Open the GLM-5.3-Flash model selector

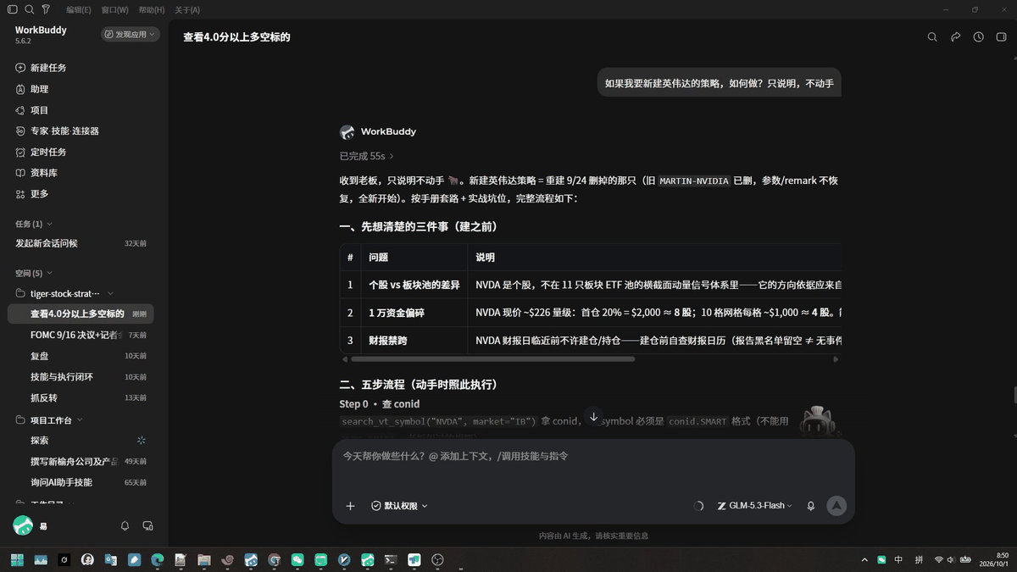754,506
